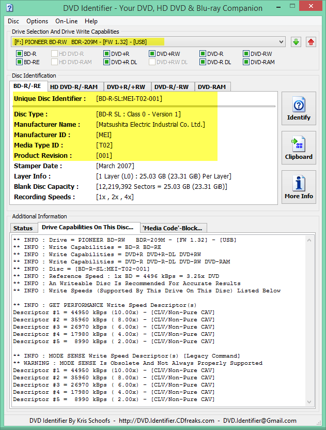The image size is (326, 430).
Task: Click the Clipboard copy icon
Action: [298, 144]
